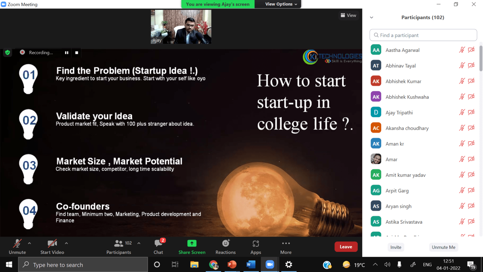Open the Apps icon in toolbar
This screenshot has width=483, height=272.
(256, 244)
